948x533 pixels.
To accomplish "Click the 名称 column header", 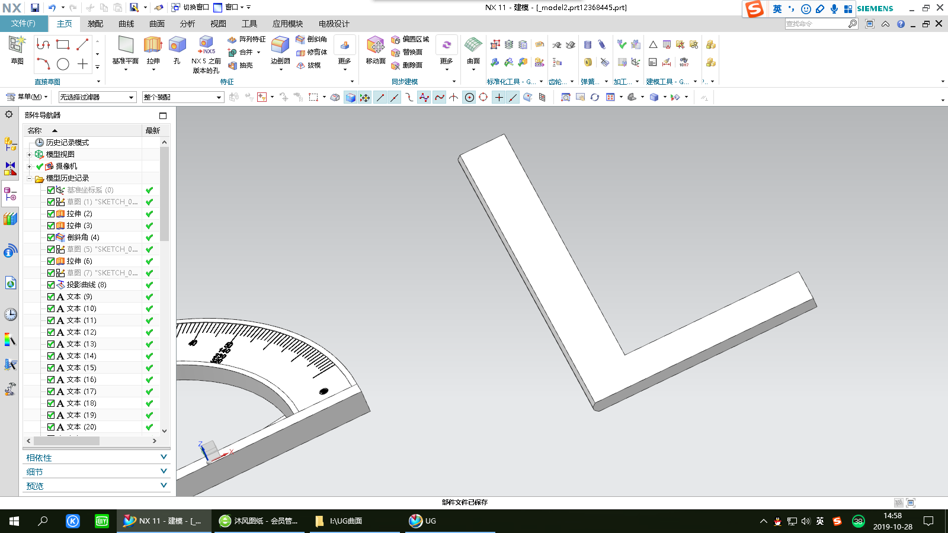I will click(36, 130).
